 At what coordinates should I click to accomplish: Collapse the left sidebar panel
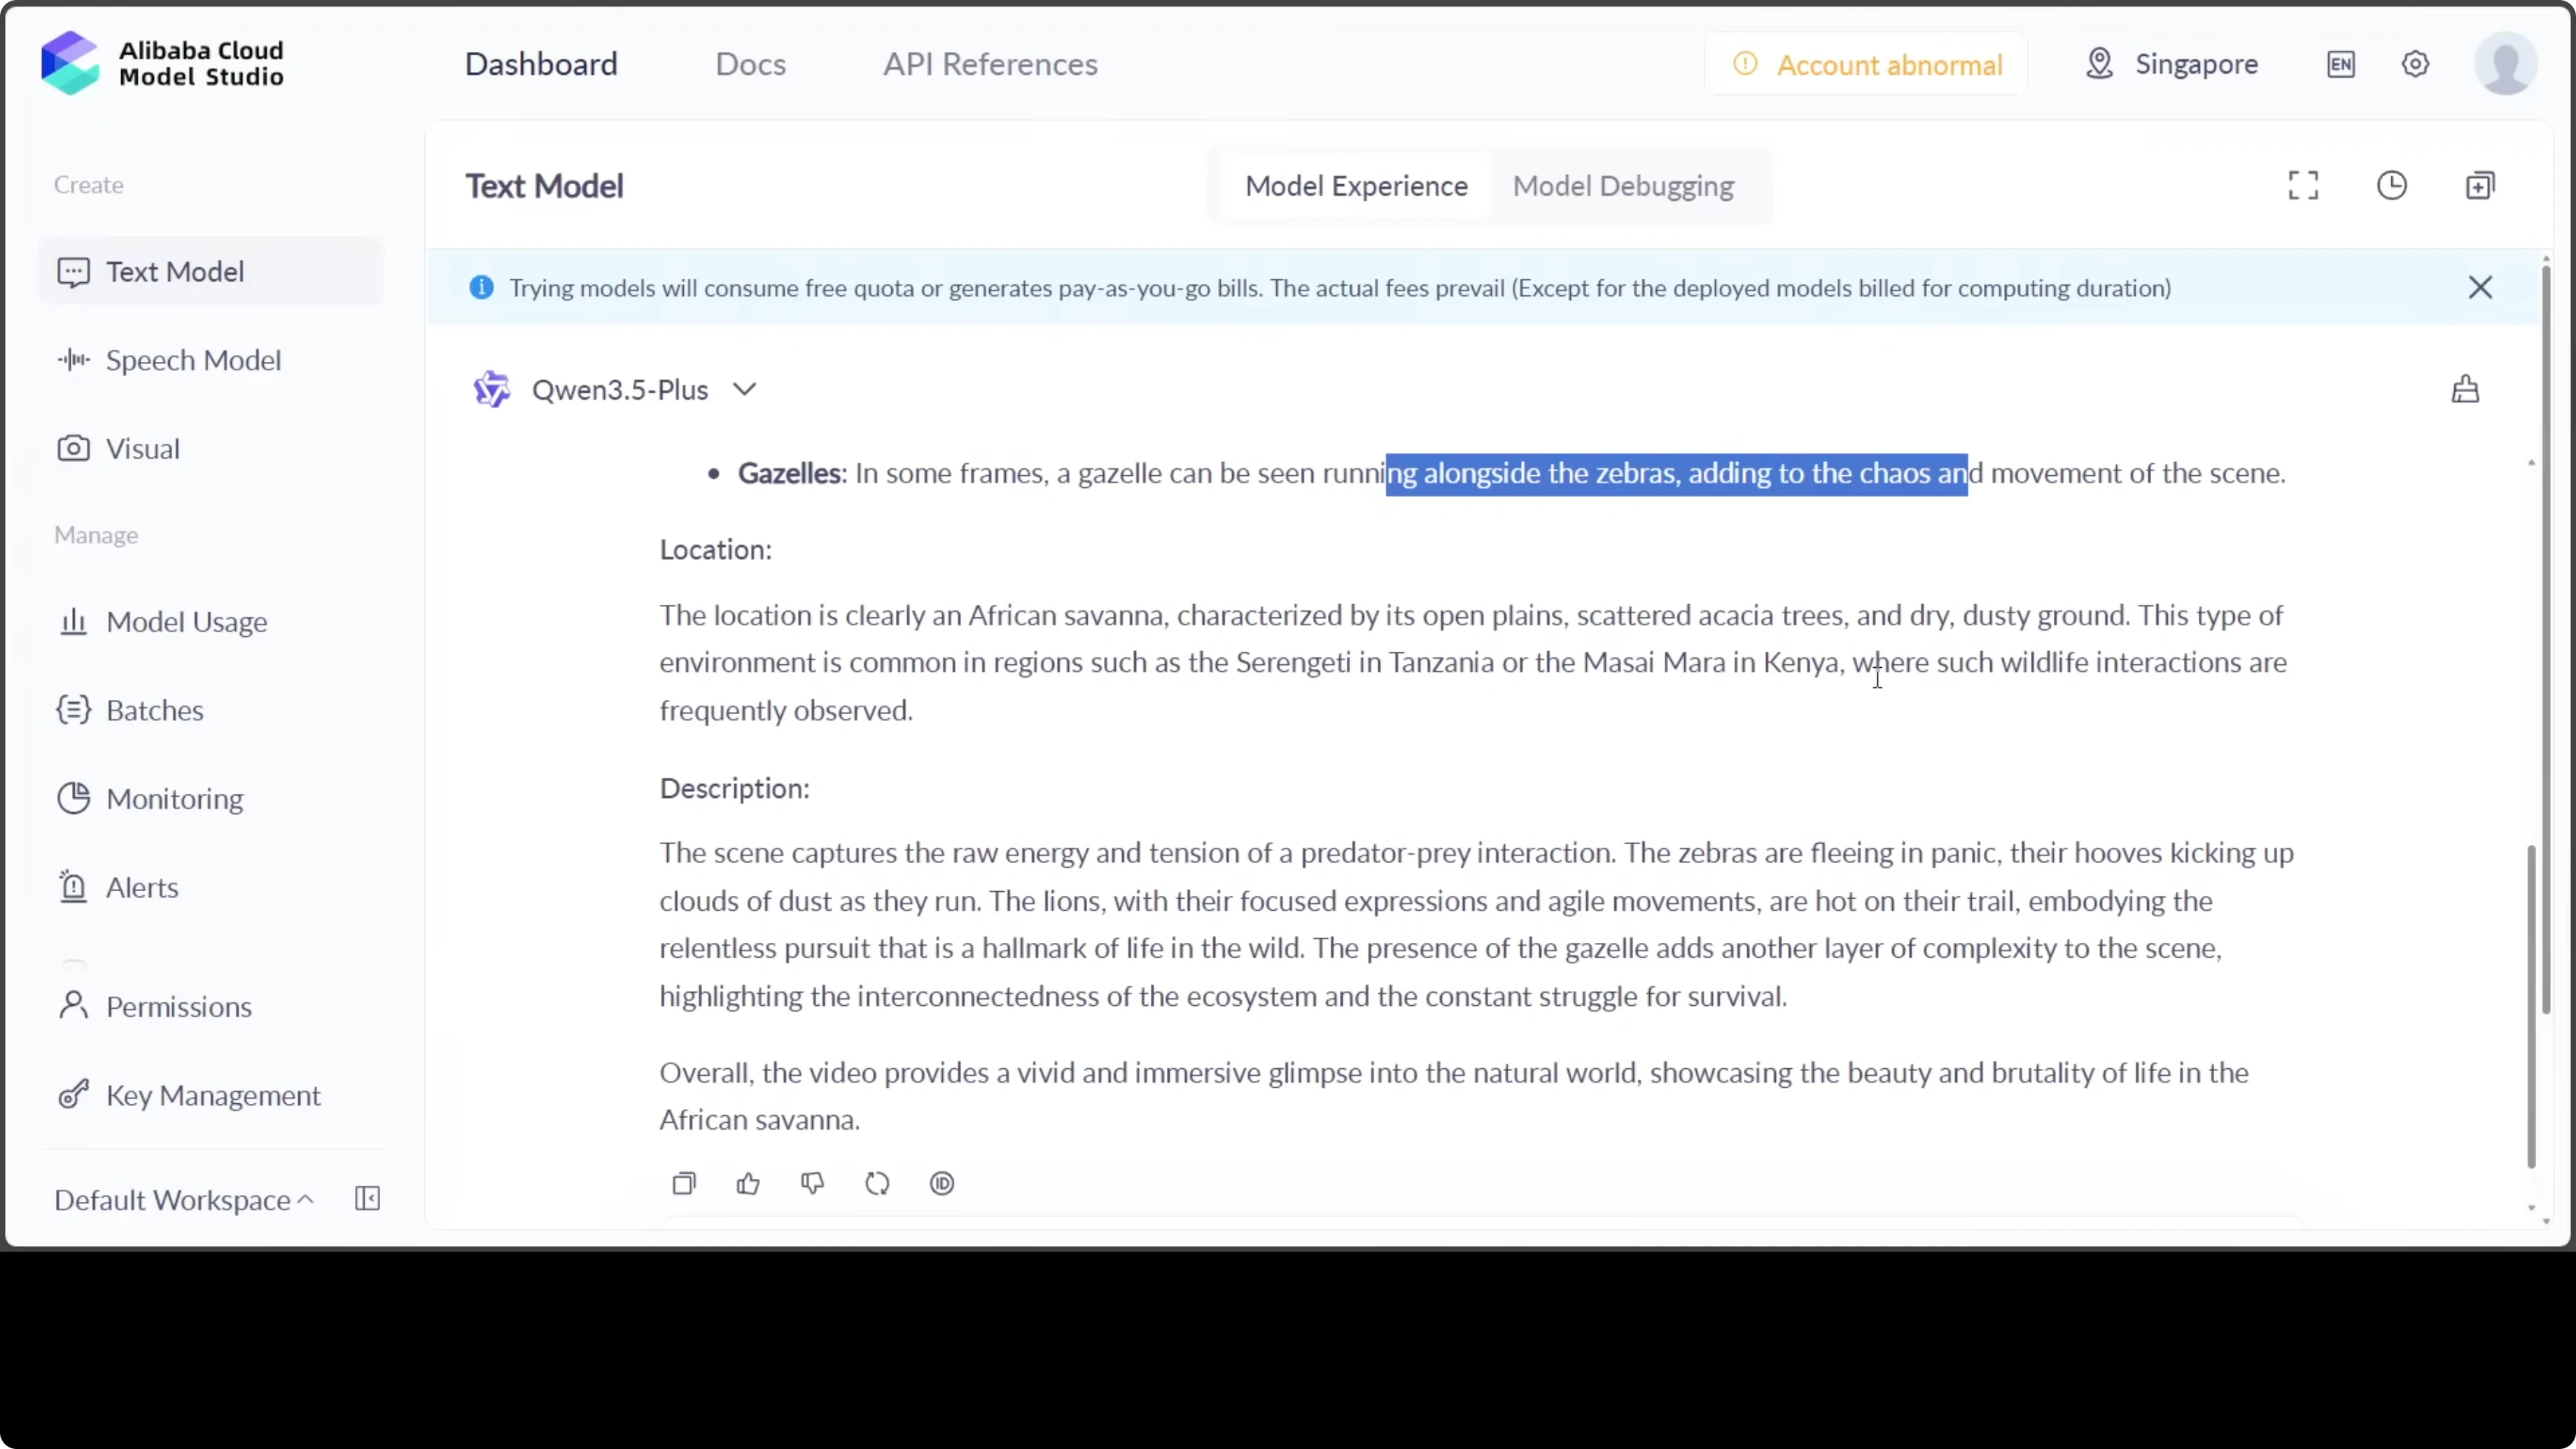tap(367, 1198)
